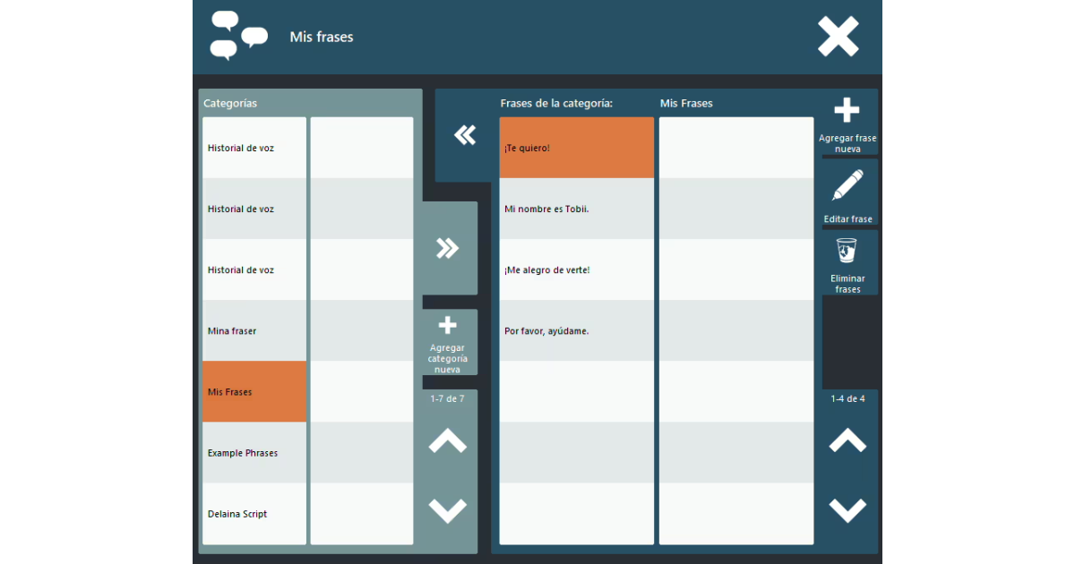Click the speech bubbles Mis frases icon
The height and width of the screenshot is (564, 1075).
237,36
